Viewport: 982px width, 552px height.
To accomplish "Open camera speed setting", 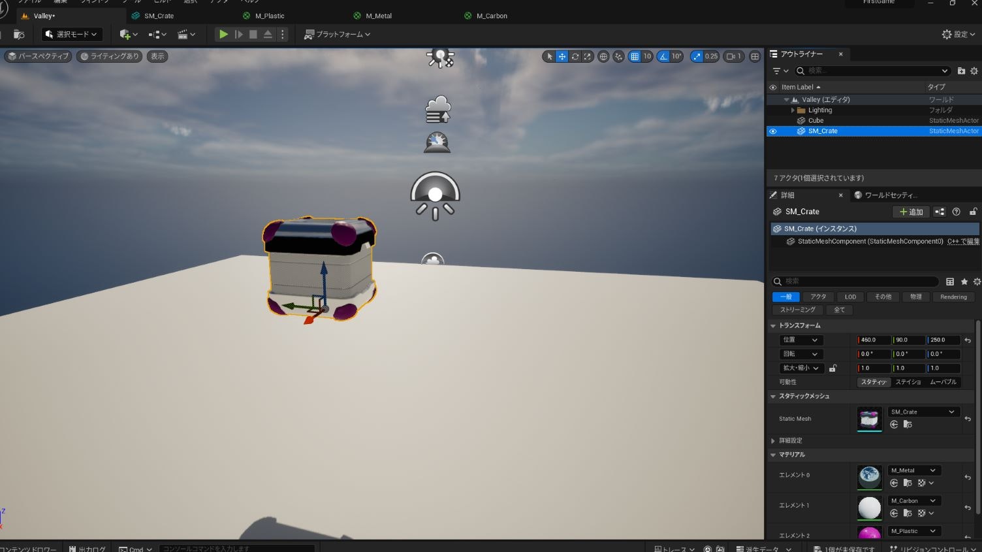I will (x=734, y=57).
